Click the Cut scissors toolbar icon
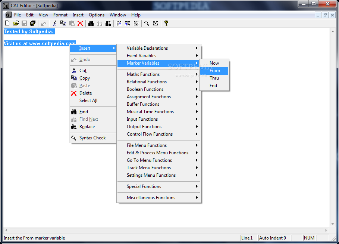Image resolution: width=339 pixels, height=244 pixels. tap(54, 23)
